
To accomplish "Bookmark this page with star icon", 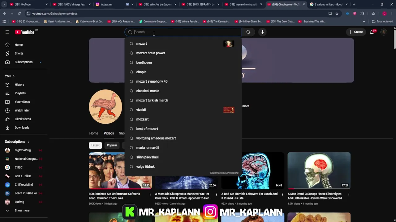I will tap(337, 14).
